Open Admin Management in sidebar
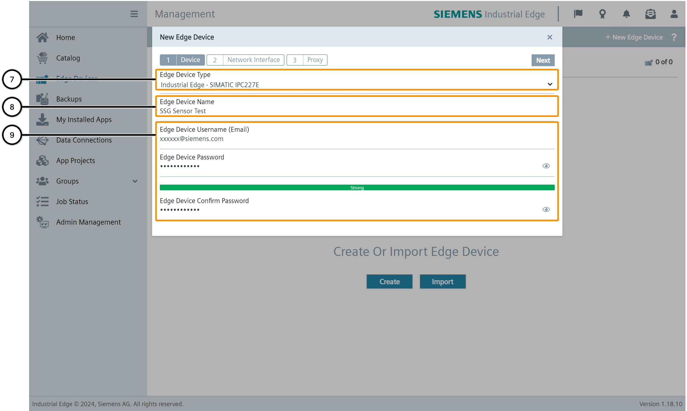687x411 pixels. tap(88, 222)
